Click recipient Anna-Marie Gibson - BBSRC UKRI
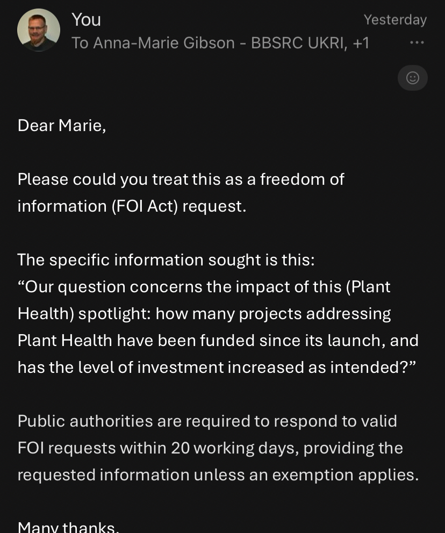Image resolution: width=445 pixels, height=533 pixels. [x=220, y=43]
